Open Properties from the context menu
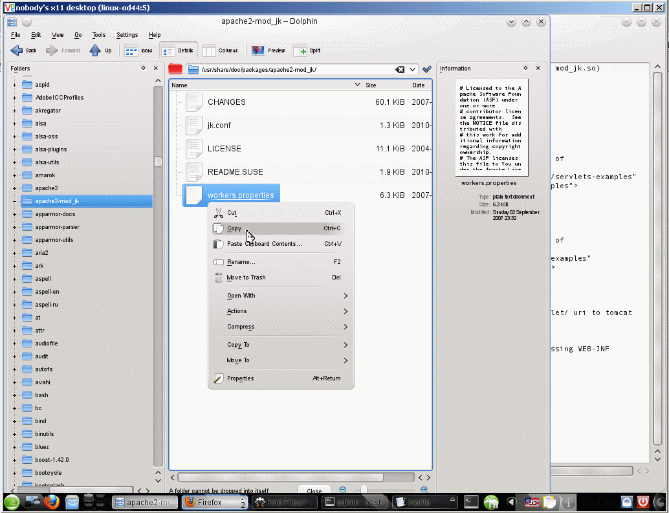This screenshot has width=669, height=513. pyautogui.click(x=280, y=378)
